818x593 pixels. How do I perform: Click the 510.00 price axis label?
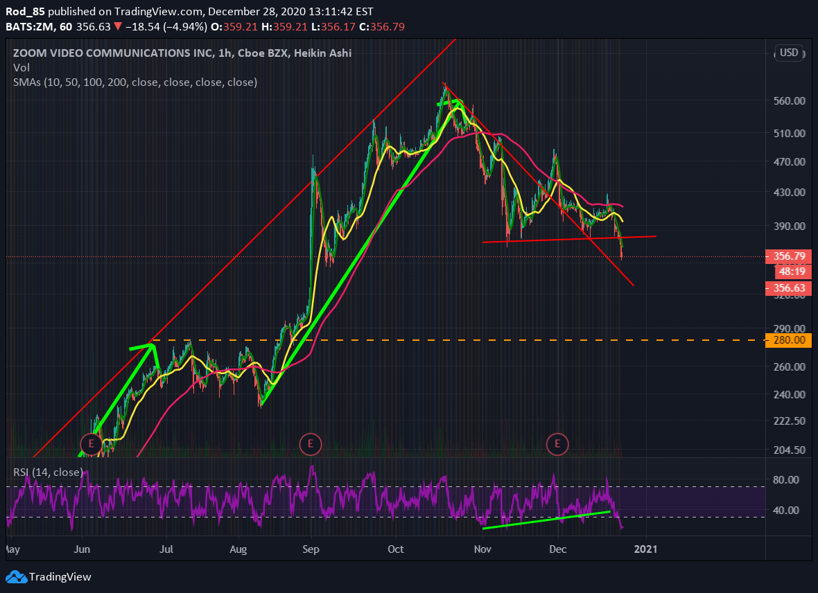(x=790, y=133)
